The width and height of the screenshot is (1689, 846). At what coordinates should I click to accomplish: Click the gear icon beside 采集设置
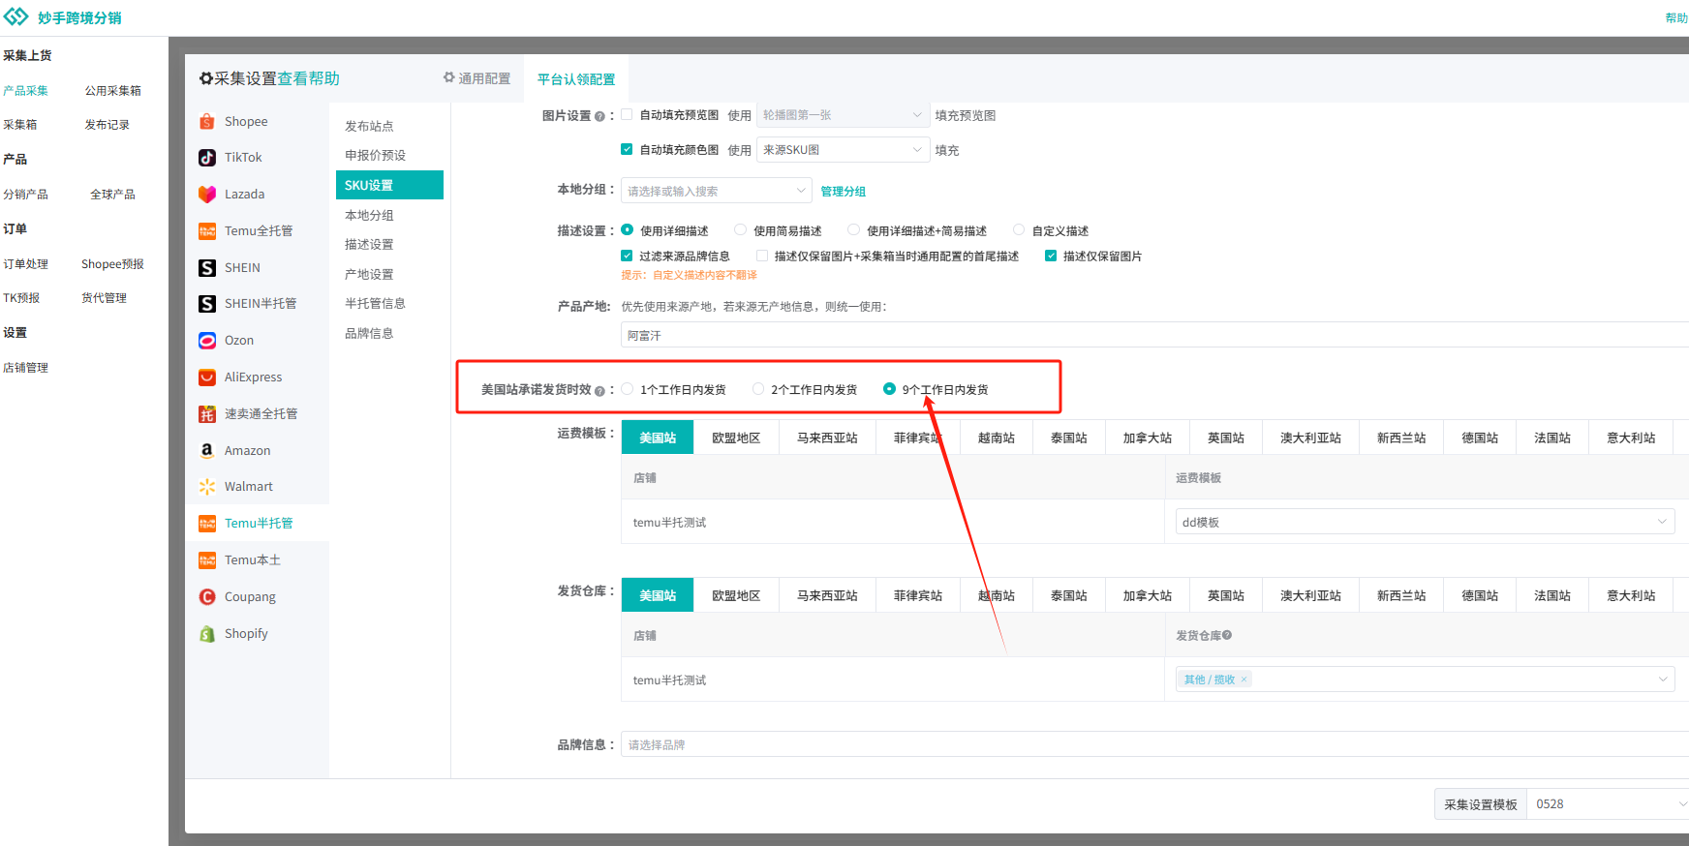coord(205,78)
